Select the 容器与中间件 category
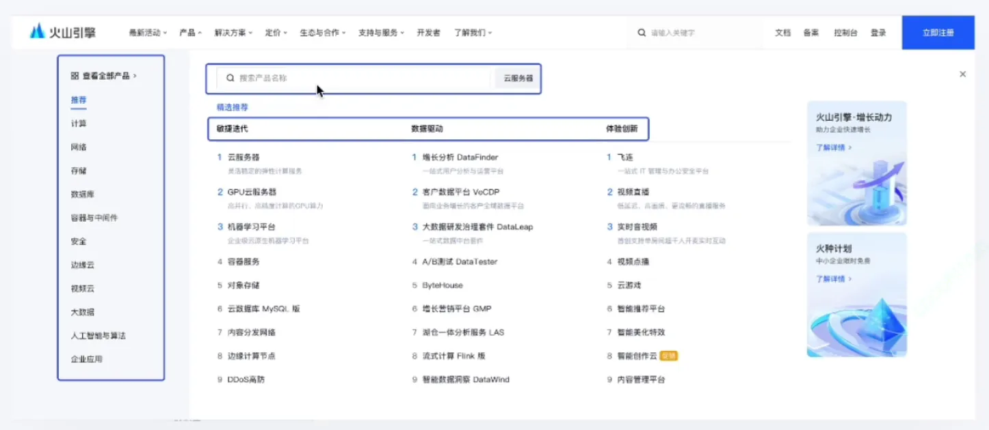Screen dimensions: 989x430 pos(94,218)
